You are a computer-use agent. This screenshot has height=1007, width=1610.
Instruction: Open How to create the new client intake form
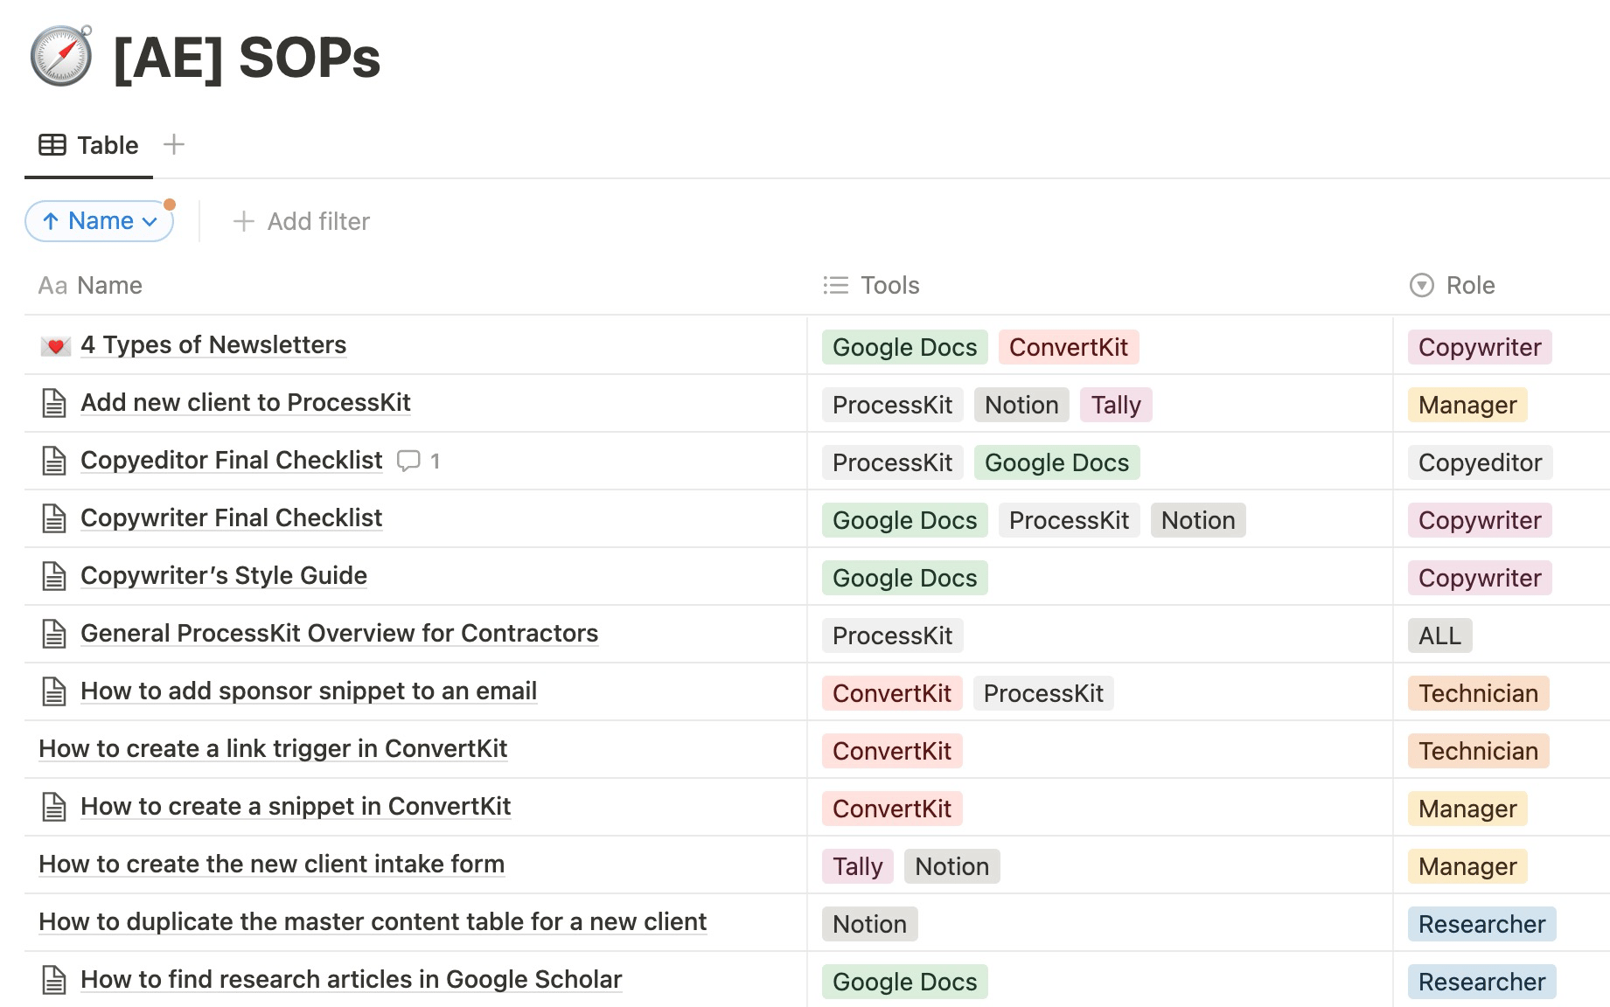click(x=272, y=865)
